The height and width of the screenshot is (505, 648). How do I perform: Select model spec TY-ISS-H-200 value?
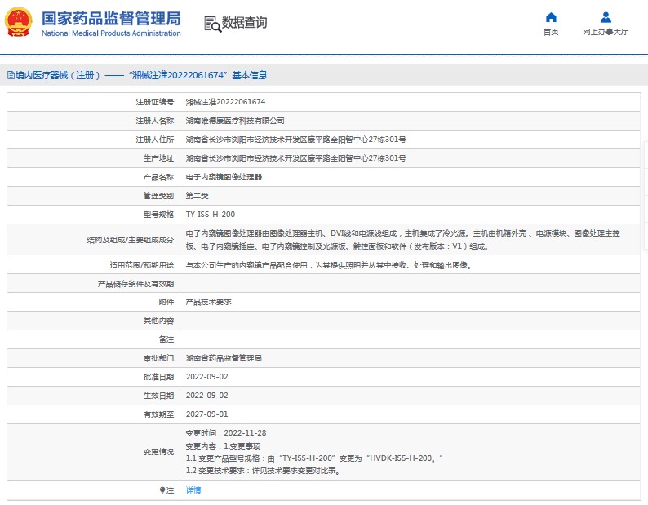(x=211, y=214)
